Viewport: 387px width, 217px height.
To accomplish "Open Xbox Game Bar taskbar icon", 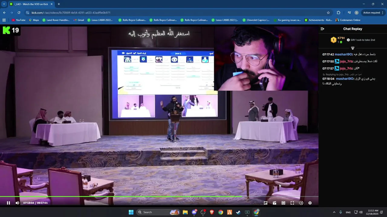I will [247, 212].
